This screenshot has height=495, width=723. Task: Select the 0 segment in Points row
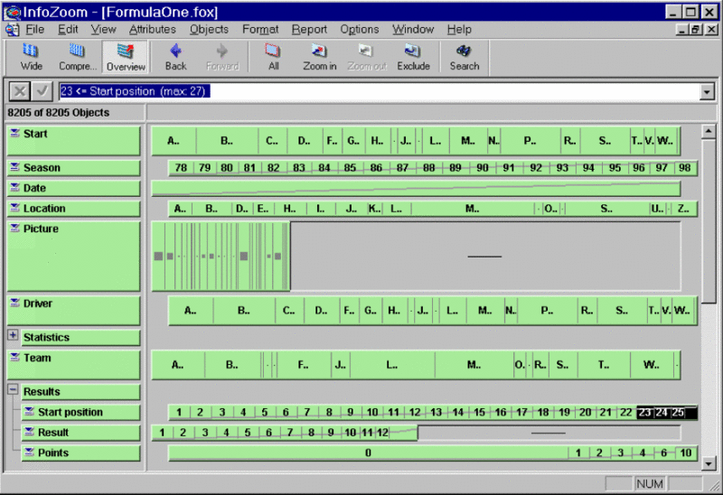coord(368,453)
